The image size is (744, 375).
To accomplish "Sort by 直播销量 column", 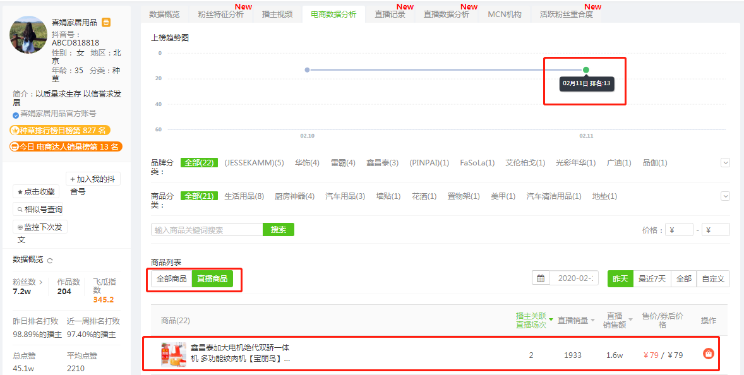I will [x=576, y=321].
